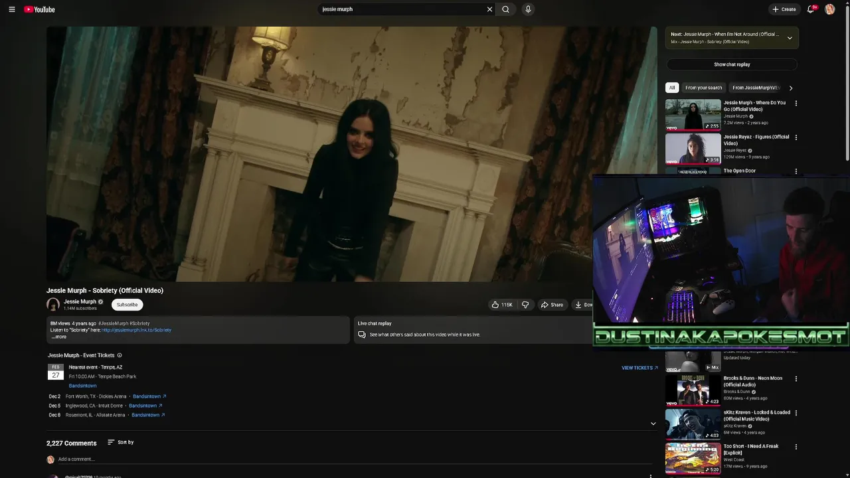The width and height of the screenshot is (850, 478).
Task: Open the jessiemurph.lnk.to/Sobriety link
Action: tap(136, 330)
